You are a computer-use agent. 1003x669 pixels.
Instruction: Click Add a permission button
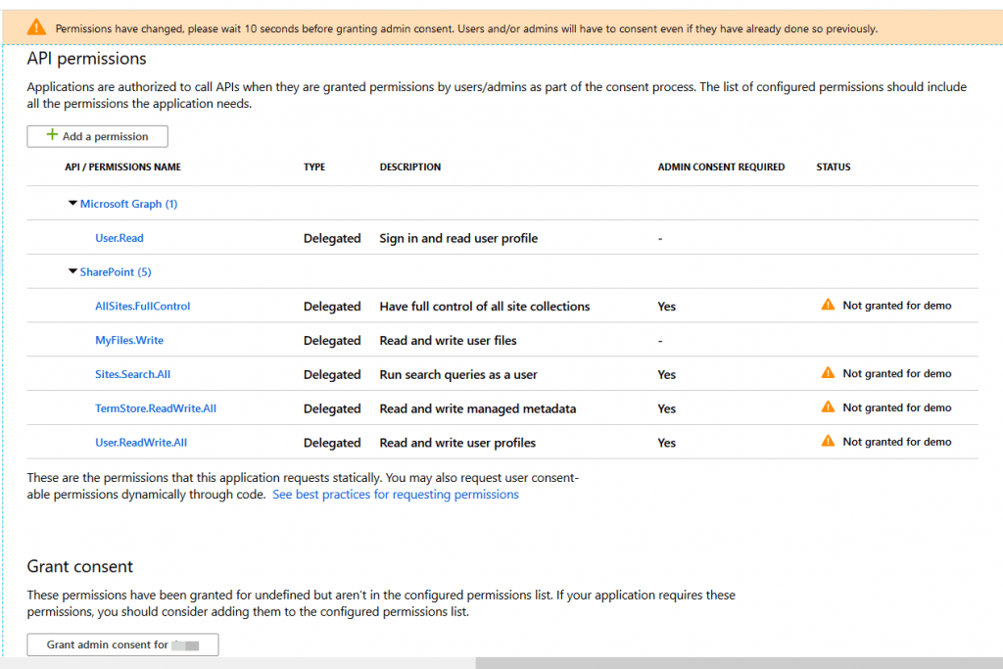click(x=97, y=136)
